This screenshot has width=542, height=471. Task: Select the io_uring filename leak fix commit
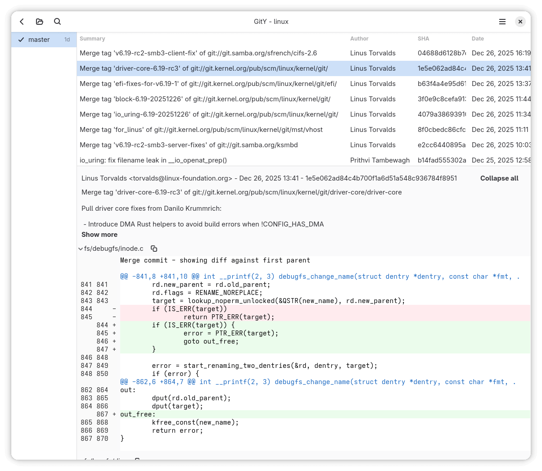coord(153,160)
